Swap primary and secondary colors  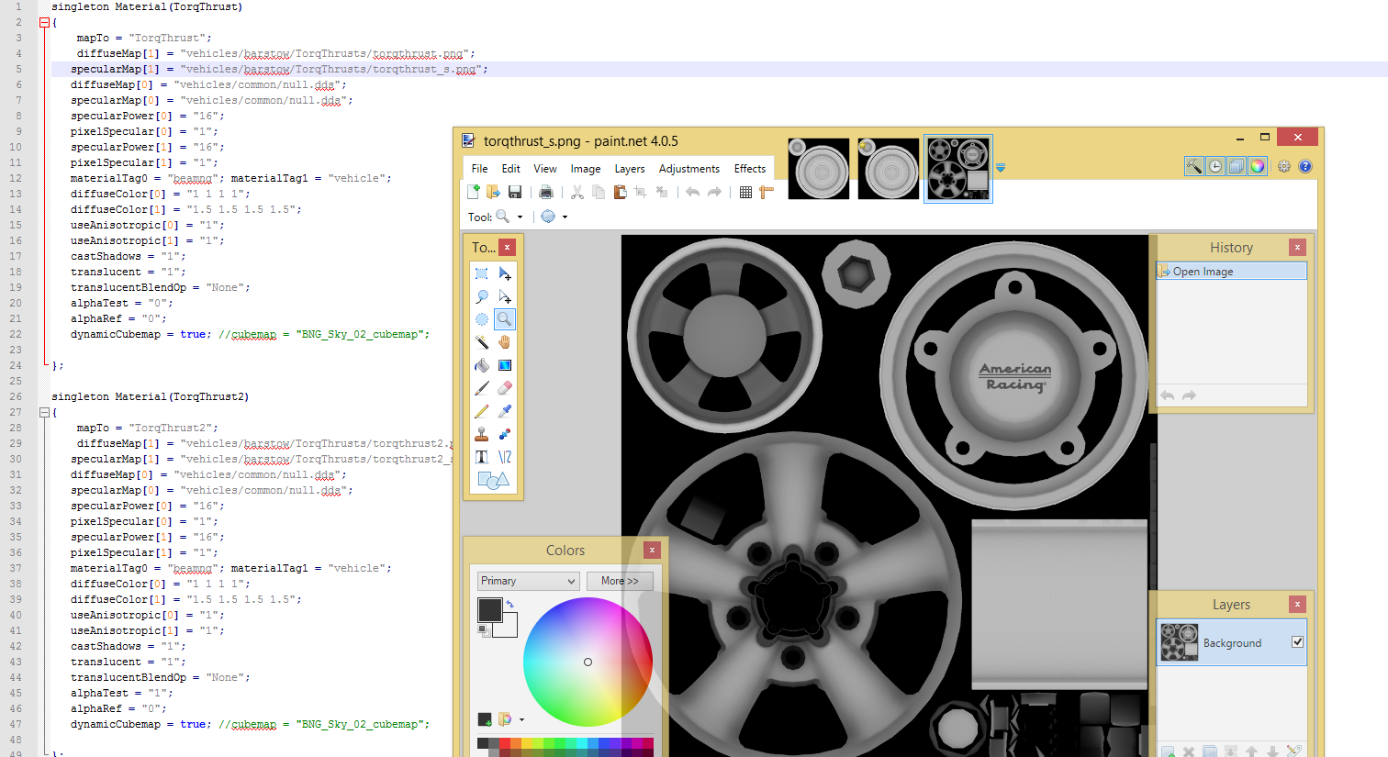click(509, 604)
